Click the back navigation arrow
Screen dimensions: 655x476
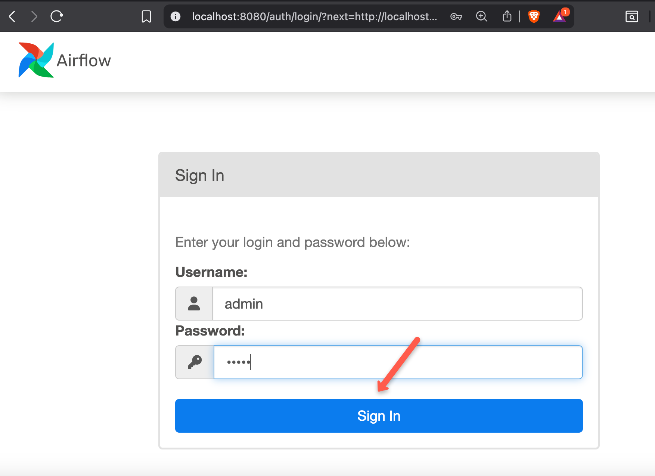[12, 16]
